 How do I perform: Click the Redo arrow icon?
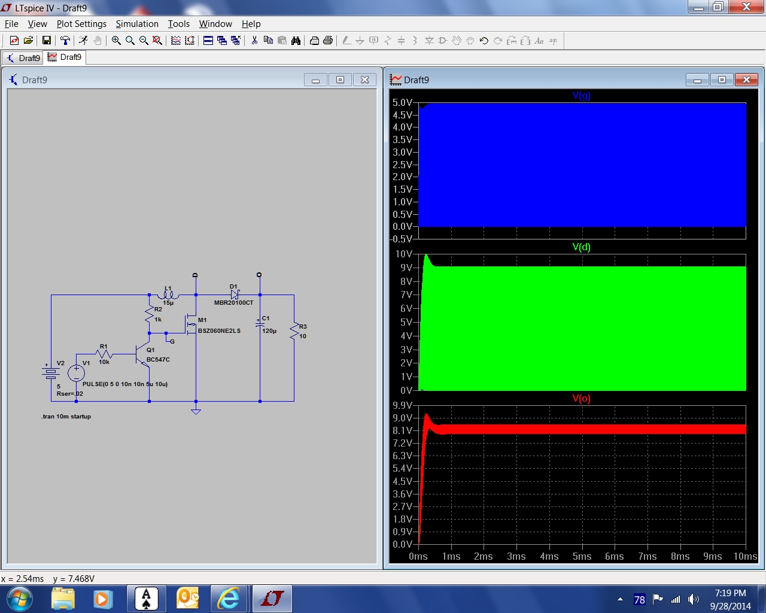498,41
